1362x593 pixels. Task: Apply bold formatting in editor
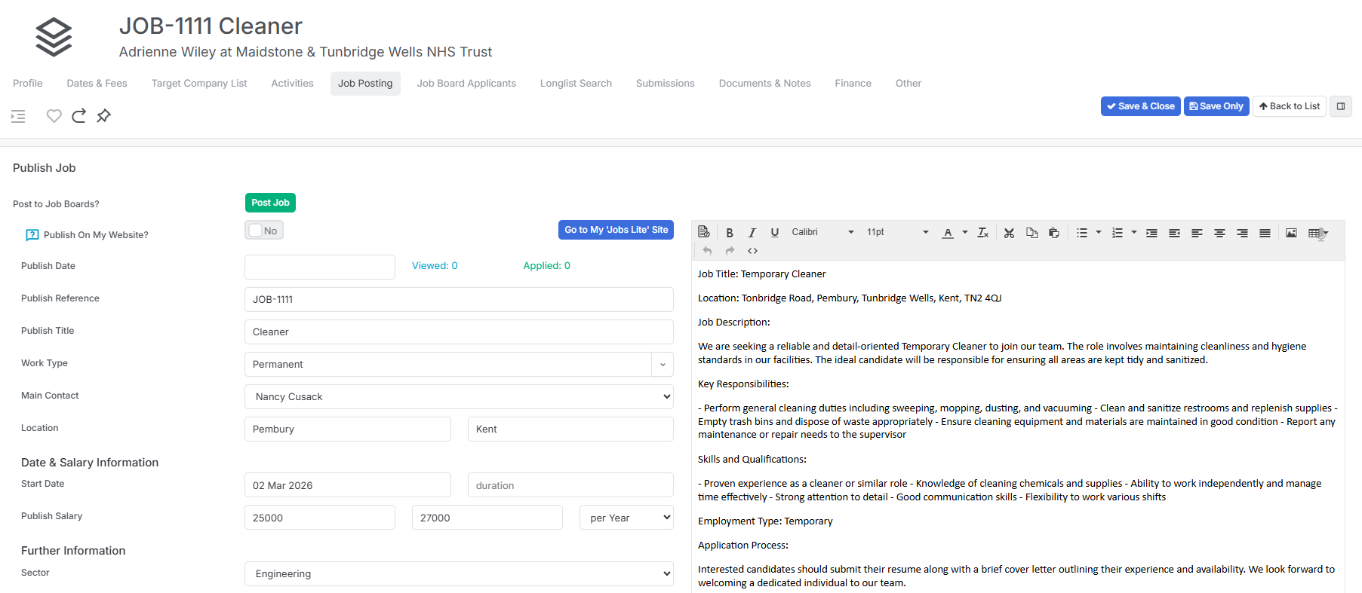(730, 233)
